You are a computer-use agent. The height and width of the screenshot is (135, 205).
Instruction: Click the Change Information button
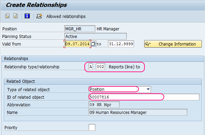[x=173, y=44]
